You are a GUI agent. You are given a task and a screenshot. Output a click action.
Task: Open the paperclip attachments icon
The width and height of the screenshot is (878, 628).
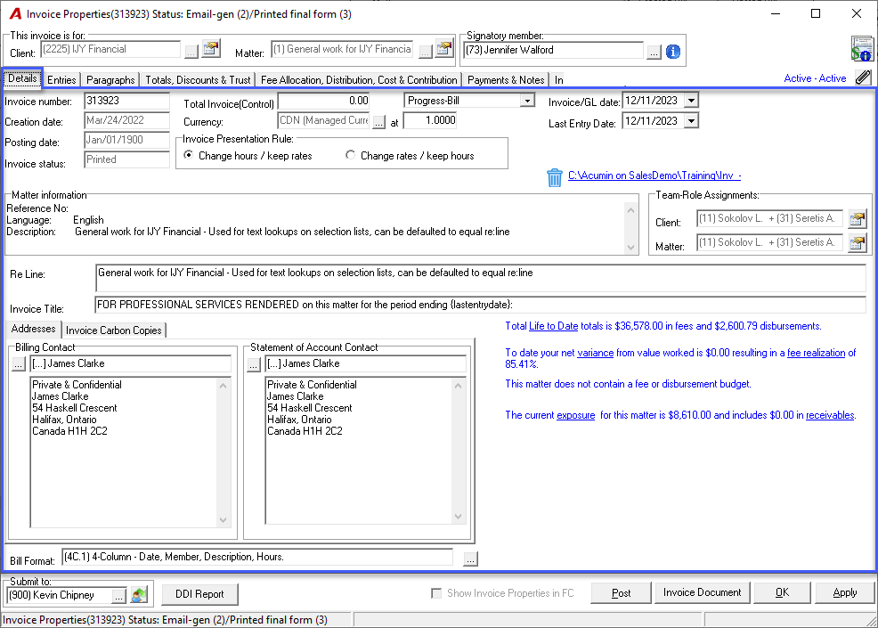point(864,77)
